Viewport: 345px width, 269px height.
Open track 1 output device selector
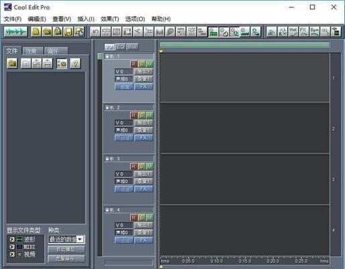coord(144,72)
